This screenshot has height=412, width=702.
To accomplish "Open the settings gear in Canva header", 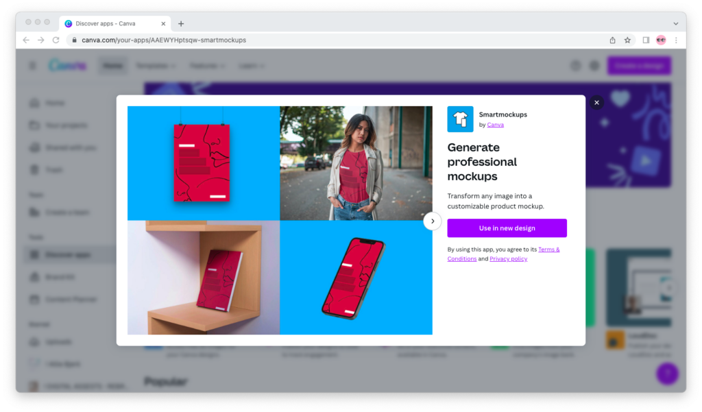I will click(x=594, y=66).
